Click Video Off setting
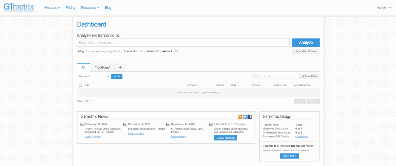Screen dimensions: 396x166 tap(157, 51)
